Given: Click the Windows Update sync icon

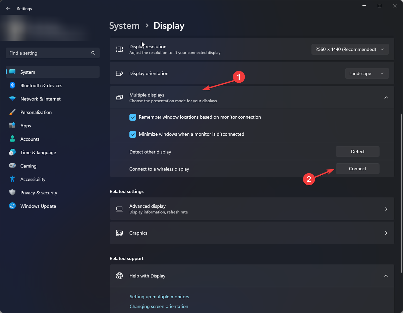Looking at the screenshot, I should [x=12, y=206].
